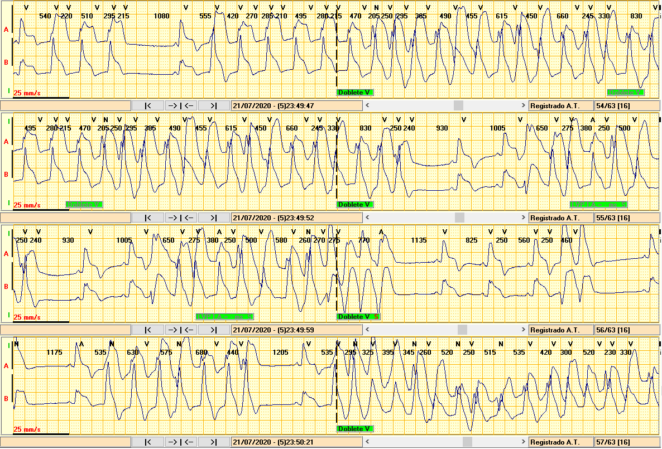Center the marker on the 23:49:52 strip
The image size is (662, 449).
(x=181, y=218)
